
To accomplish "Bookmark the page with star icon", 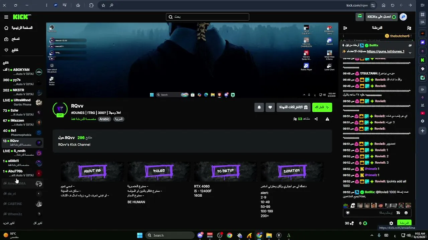I will [103, 5].
